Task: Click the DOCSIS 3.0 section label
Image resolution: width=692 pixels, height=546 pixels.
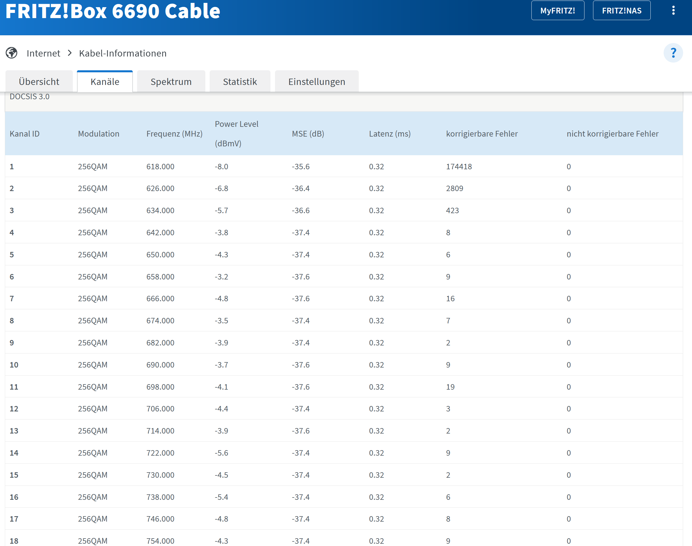Action: click(29, 96)
